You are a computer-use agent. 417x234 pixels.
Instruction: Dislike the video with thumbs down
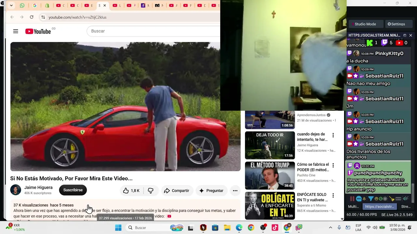click(151, 191)
